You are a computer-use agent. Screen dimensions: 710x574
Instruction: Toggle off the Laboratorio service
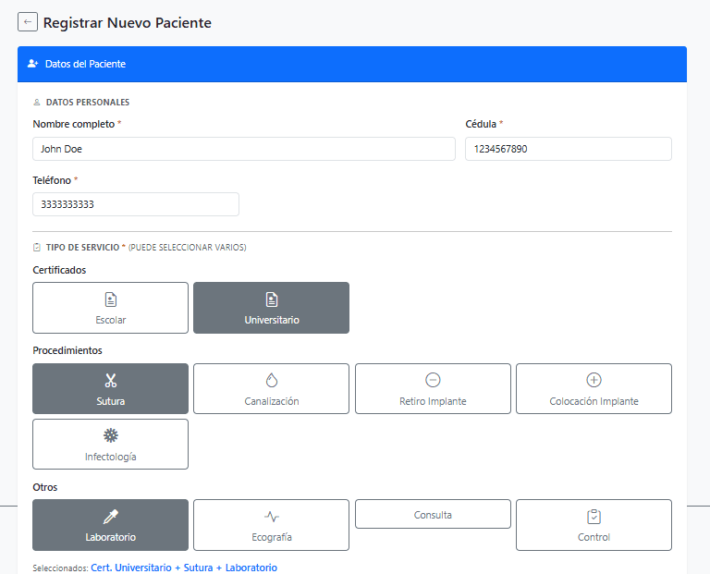point(110,525)
